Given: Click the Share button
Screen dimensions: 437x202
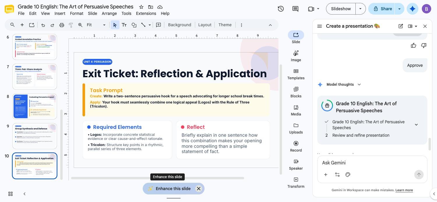Looking at the screenshot, I should point(382,9).
